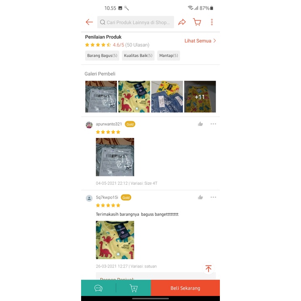Tap the add to cart icon
This screenshot has width=301, height=301.
point(134,288)
